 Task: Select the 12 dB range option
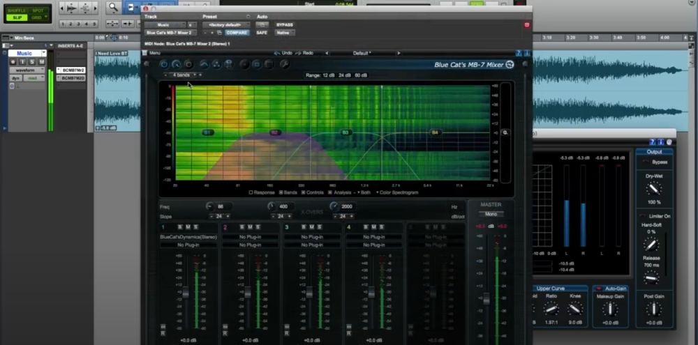329,75
